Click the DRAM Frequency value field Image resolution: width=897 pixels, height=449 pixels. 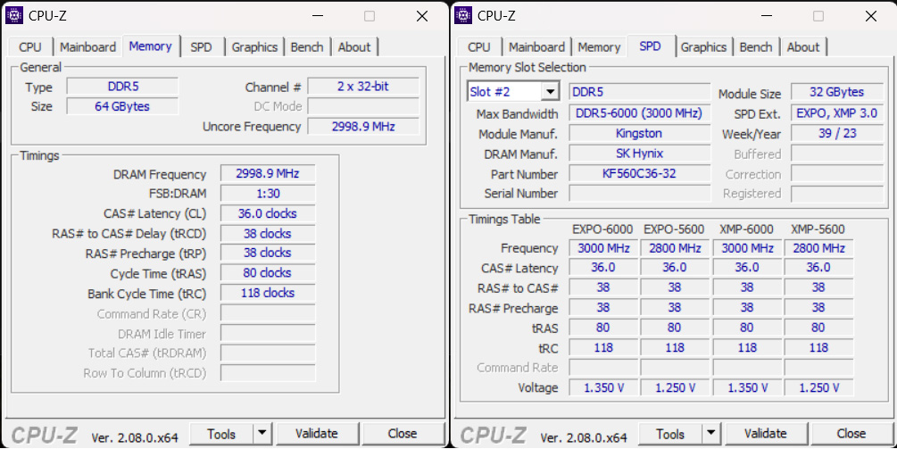(268, 174)
